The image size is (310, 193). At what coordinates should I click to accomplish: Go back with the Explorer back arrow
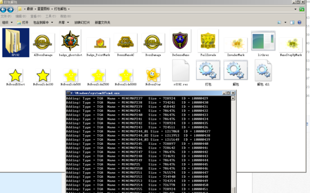coord(3,9)
